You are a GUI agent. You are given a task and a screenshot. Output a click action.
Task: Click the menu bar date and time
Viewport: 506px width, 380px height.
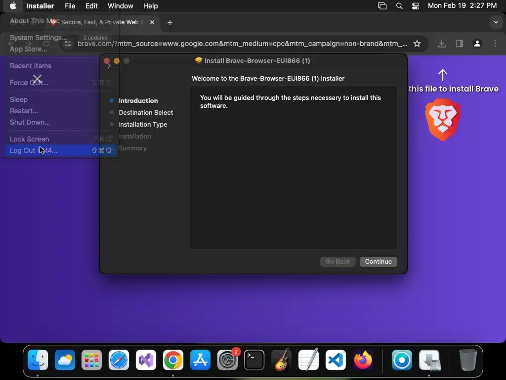tap(462, 6)
